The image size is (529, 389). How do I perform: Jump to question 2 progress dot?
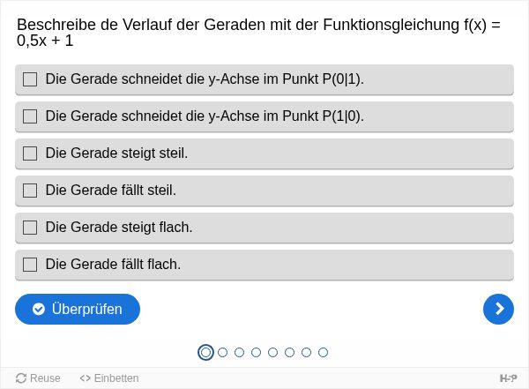pos(223,353)
